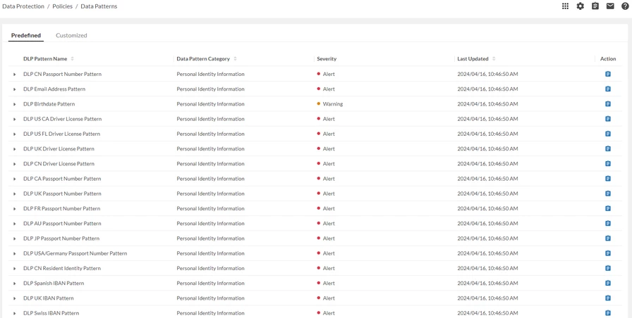Expand the DLP FR Passport Number Pattern row

15,209
